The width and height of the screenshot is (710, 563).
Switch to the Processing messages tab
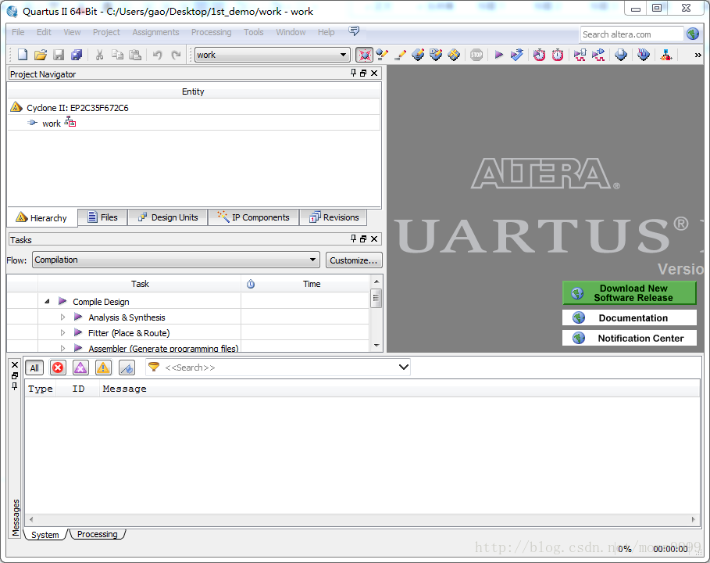pos(97,534)
